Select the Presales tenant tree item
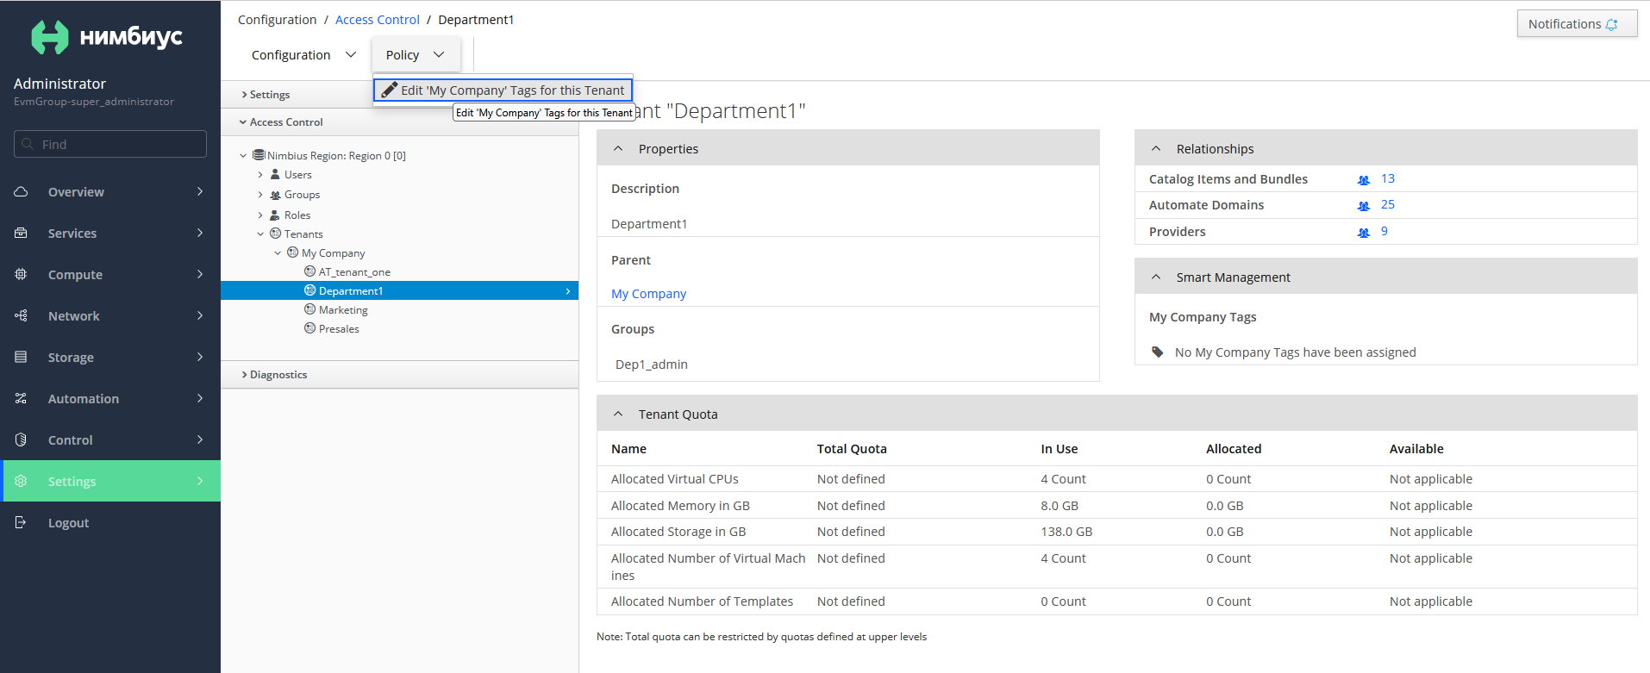1650x673 pixels. pos(339,328)
